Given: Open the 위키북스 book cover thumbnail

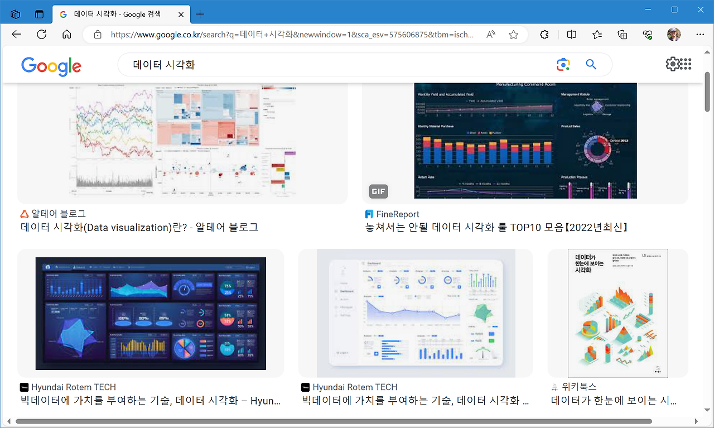Looking at the screenshot, I should click(x=618, y=313).
